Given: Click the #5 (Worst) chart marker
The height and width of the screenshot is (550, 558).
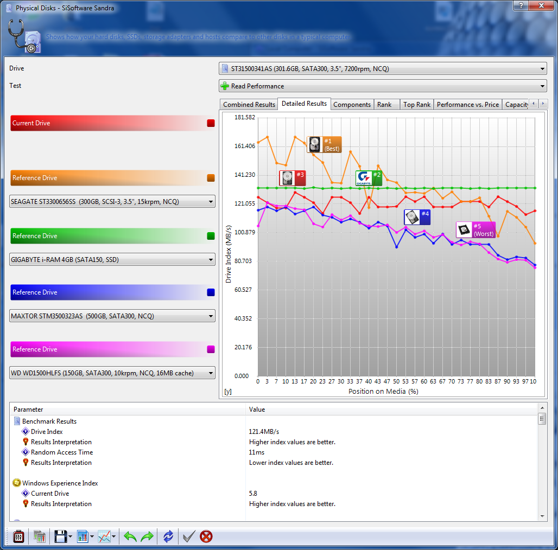Looking at the screenshot, I should [x=476, y=230].
